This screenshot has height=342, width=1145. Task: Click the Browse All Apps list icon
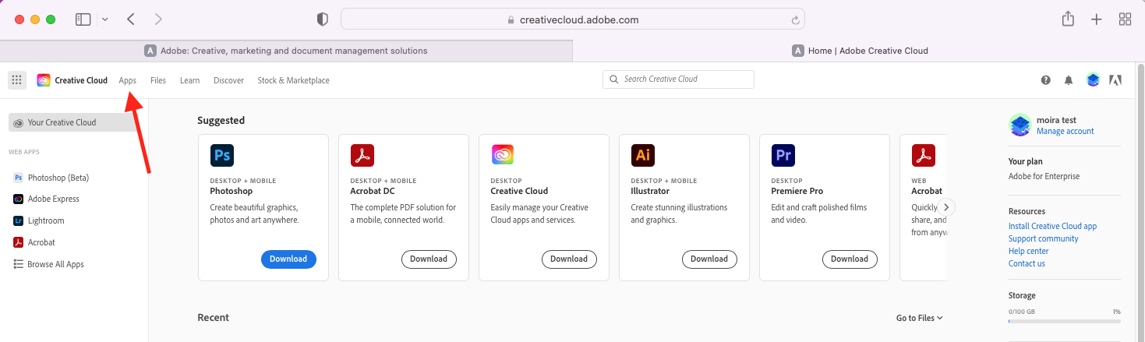pos(18,264)
